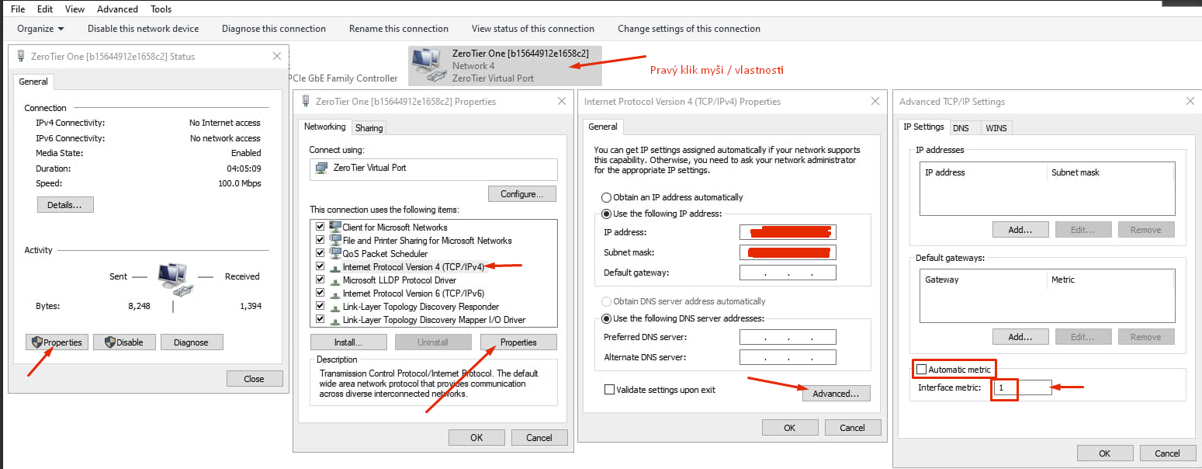Confirm OK in Advanced TCP/IP Settings
The image size is (1202, 469).
pos(1104,453)
